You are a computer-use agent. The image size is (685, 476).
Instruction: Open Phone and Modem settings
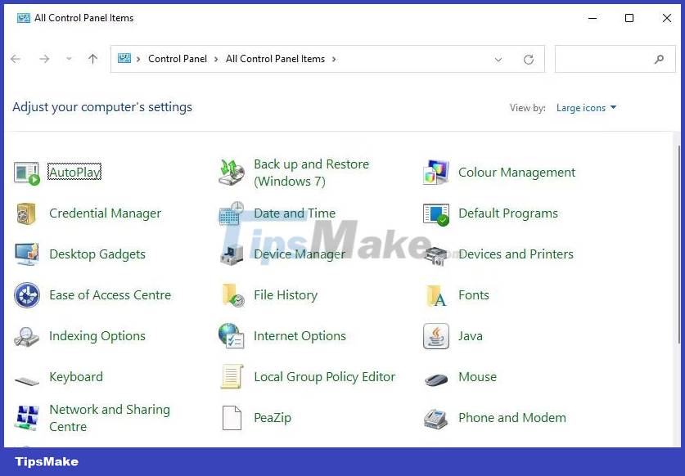(x=512, y=418)
